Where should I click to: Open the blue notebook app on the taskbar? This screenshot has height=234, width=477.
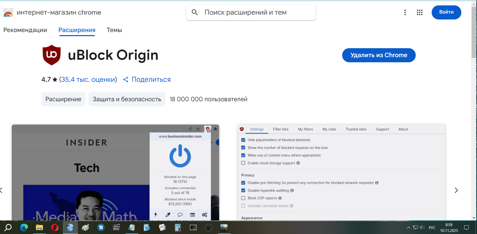click(147, 227)
